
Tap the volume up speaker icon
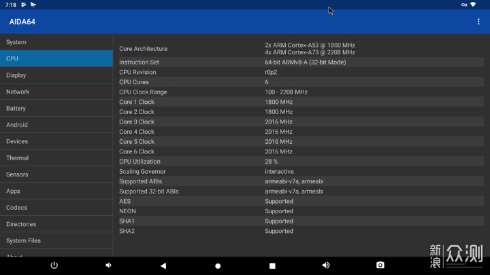click(x=326, y=265)
